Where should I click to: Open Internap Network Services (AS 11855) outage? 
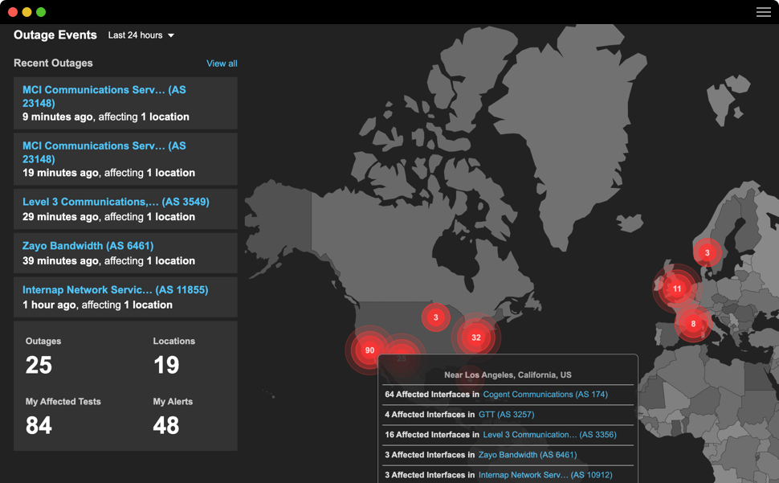point(115,290)
